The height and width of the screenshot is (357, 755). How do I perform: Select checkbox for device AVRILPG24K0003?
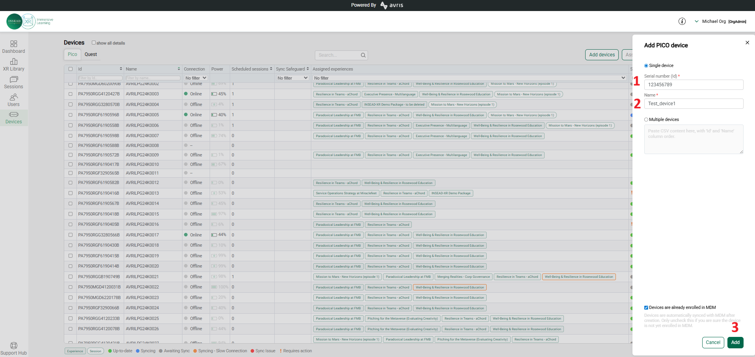coord(71,94)
